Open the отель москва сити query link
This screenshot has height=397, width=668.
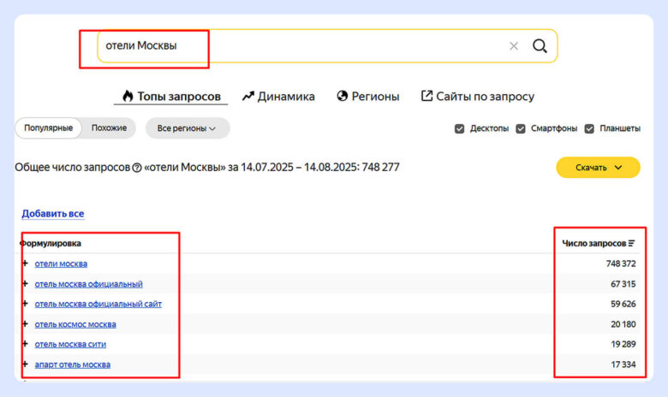[70, 344]
